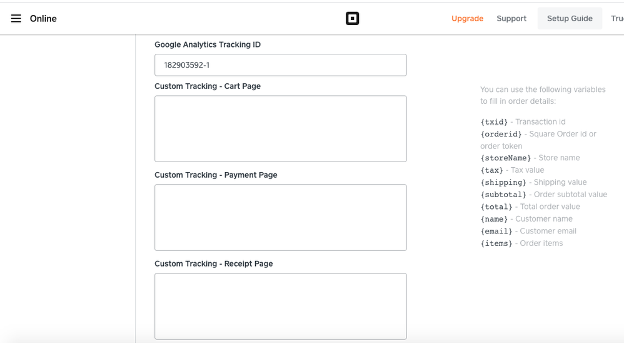Screen dimensions: 624x343
Task: Click the truncated account menu after Setup Guide
Action: [x=616, y=19]
